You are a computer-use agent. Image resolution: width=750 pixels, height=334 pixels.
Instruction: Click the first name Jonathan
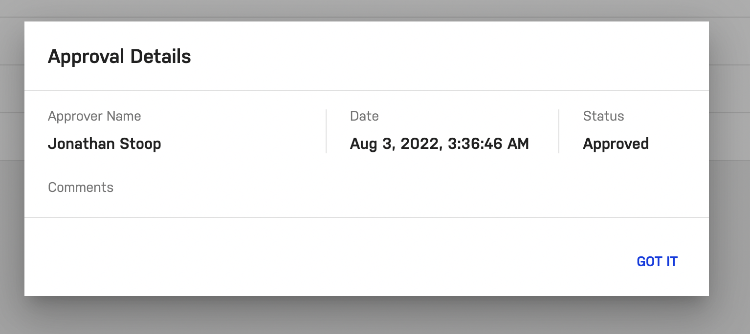coord(82,144)
